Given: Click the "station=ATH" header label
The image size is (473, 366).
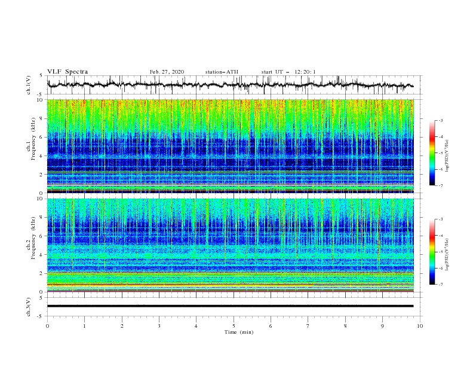Looking at the screenshot, I should click(x=222, y=72).
